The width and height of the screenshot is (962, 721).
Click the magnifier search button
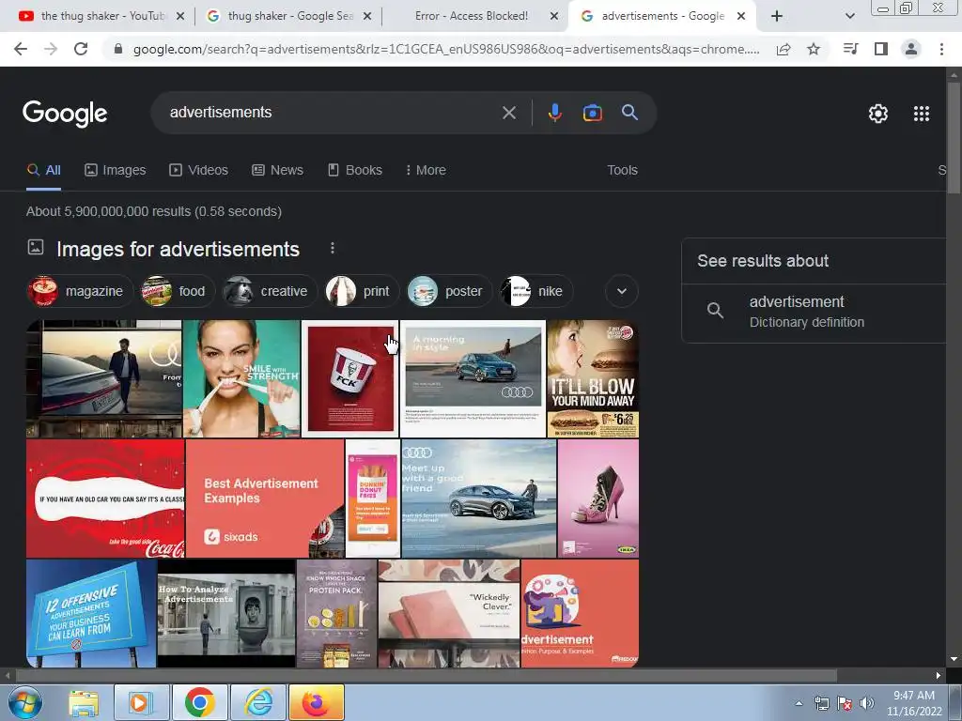(x=630, y=113)
